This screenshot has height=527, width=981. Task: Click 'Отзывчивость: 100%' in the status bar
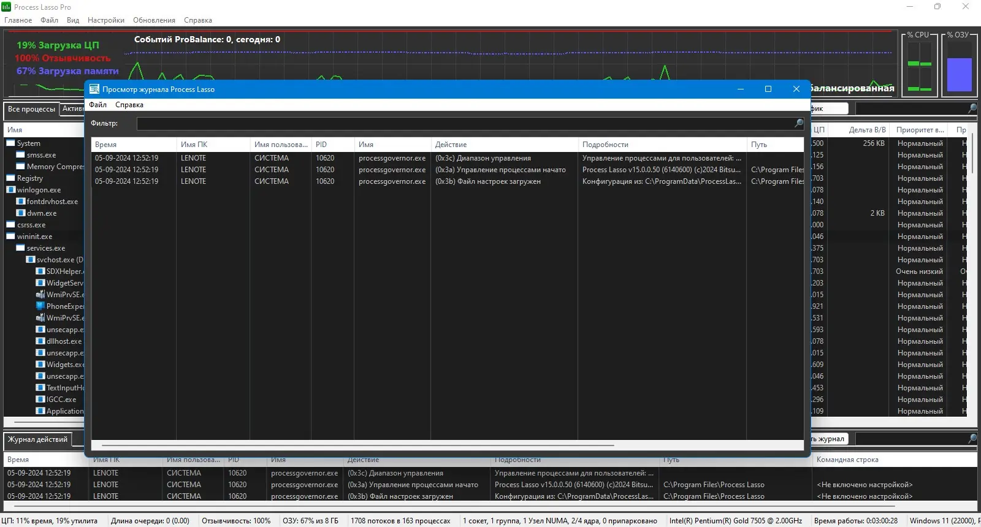point(236,521)
